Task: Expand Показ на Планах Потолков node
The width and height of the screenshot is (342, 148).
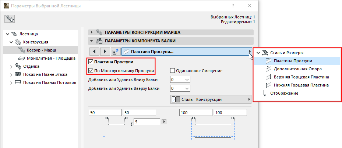Action: [x=11, y=82]
